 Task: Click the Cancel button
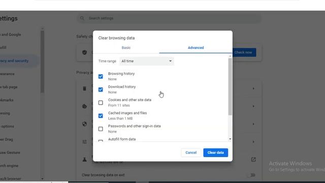(x=191, y=152)
